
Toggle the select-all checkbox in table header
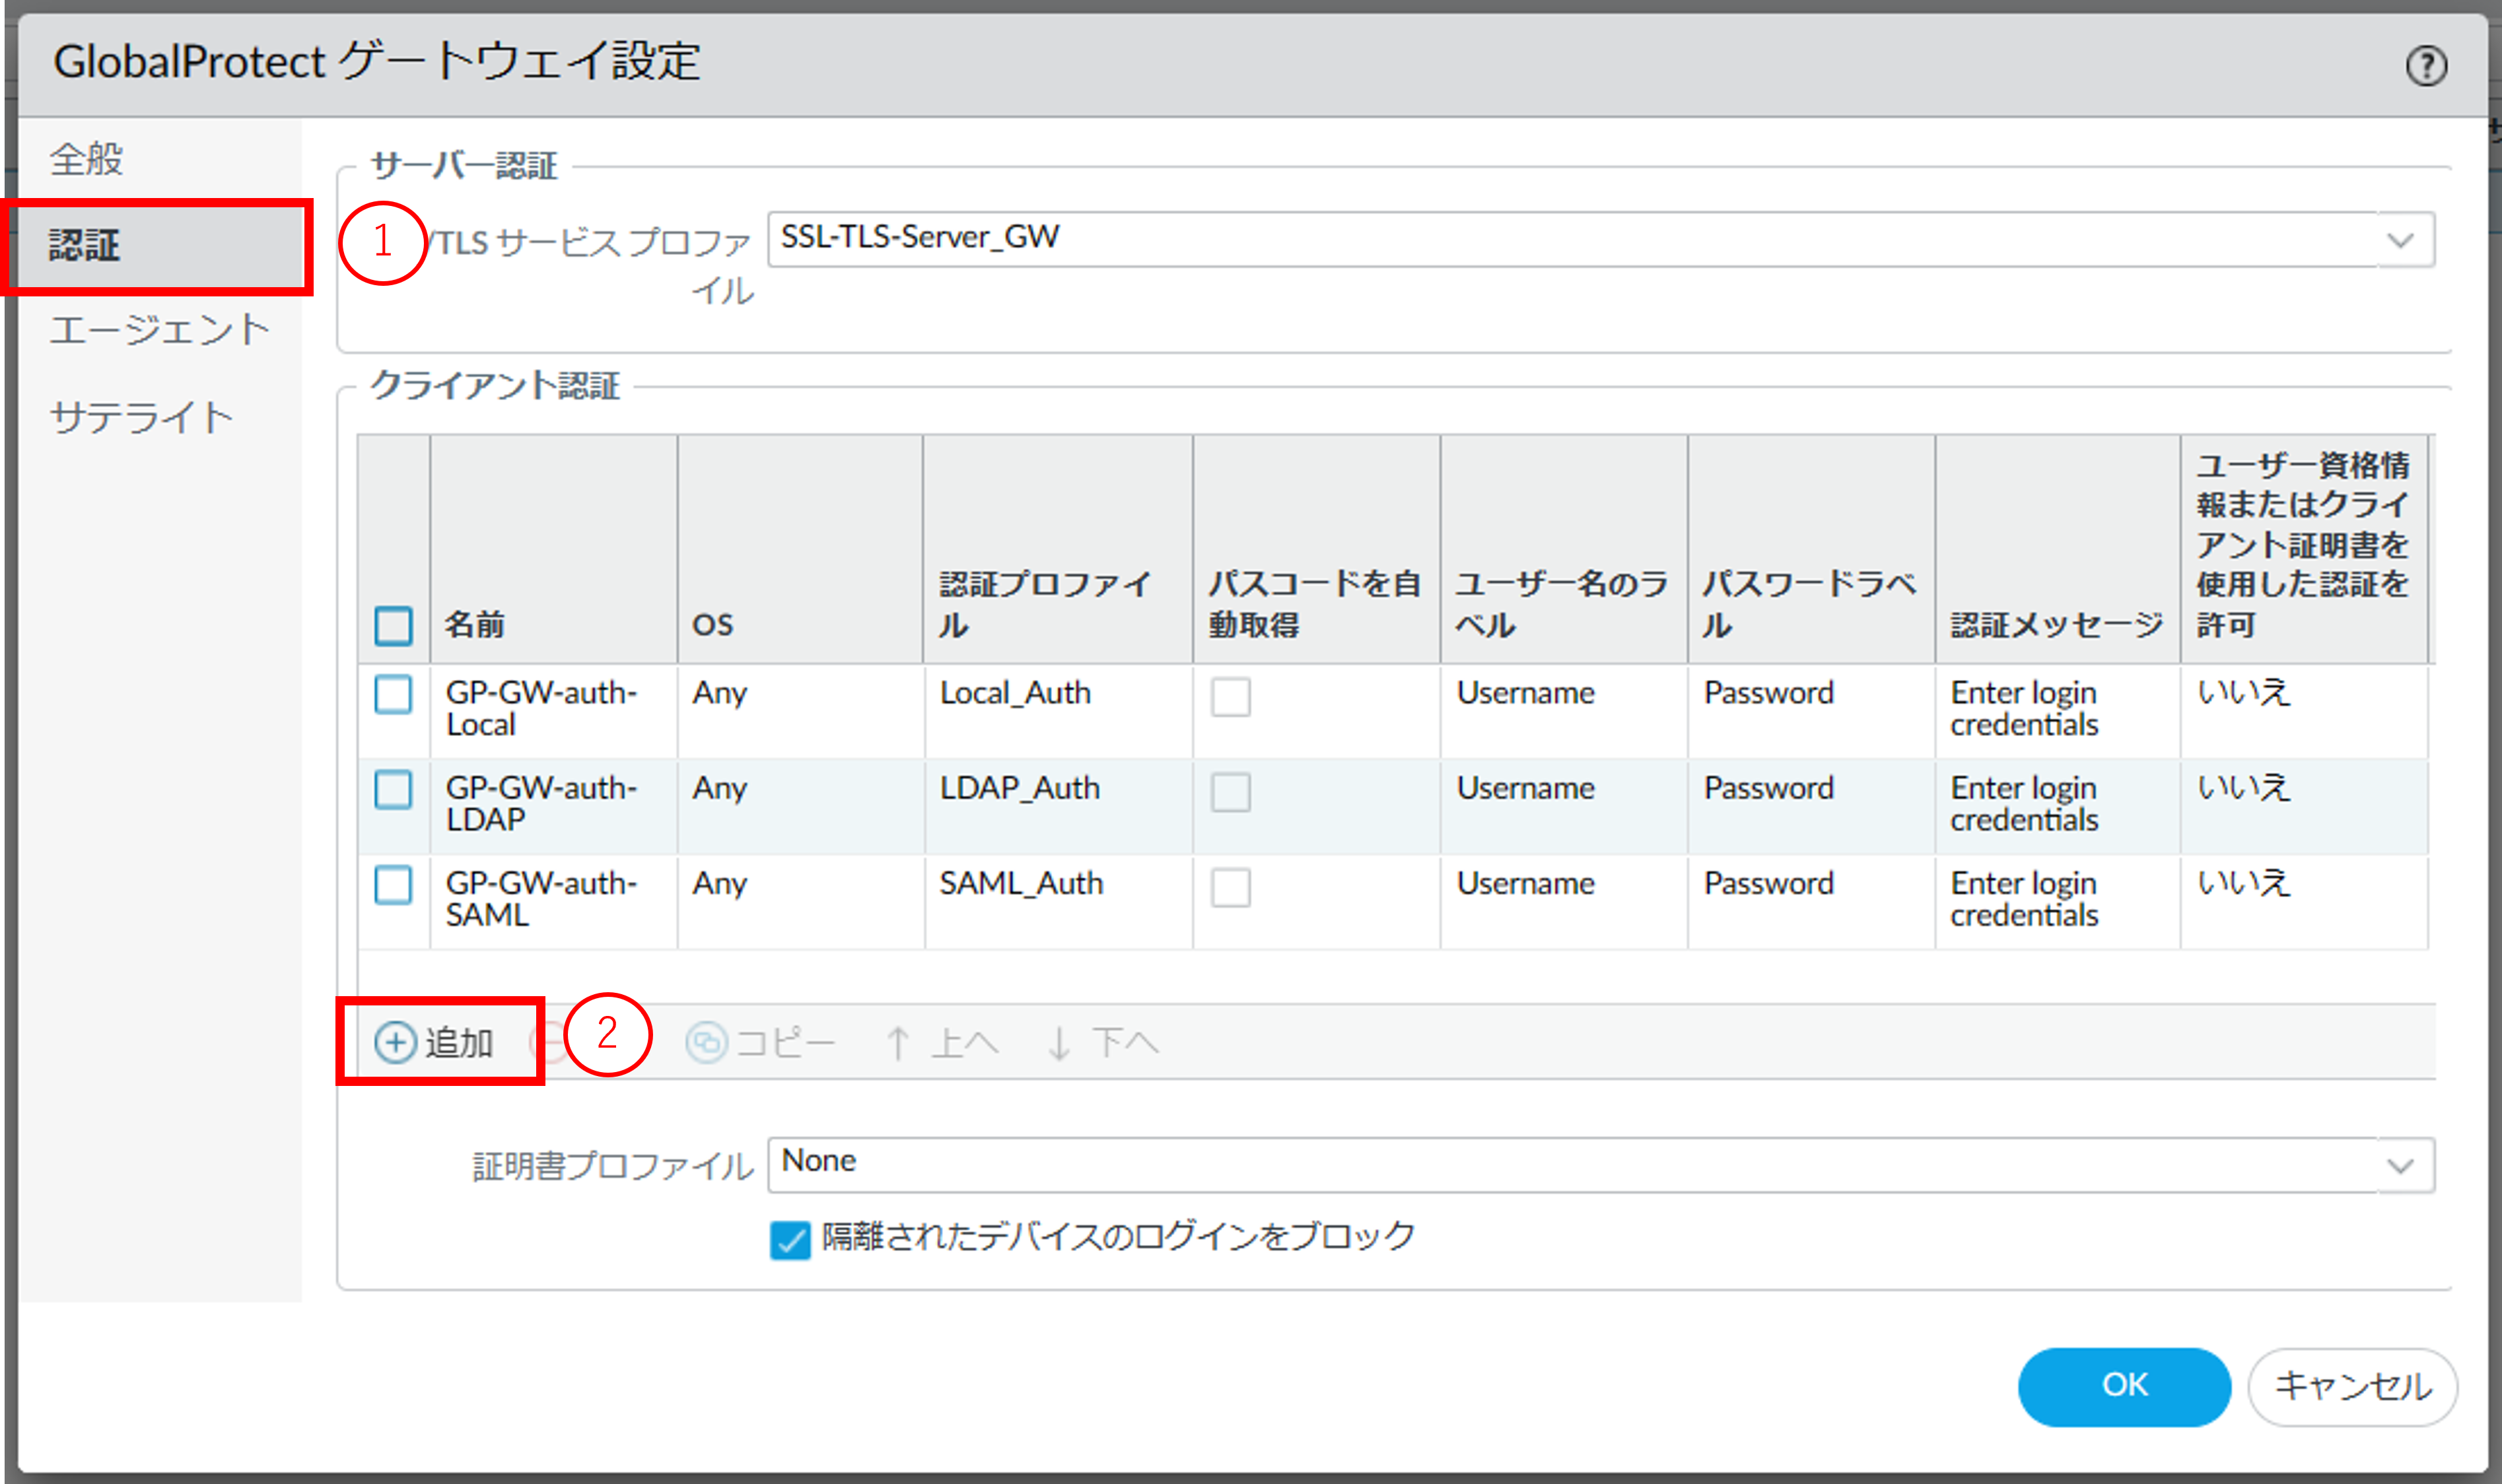point(393,625)
